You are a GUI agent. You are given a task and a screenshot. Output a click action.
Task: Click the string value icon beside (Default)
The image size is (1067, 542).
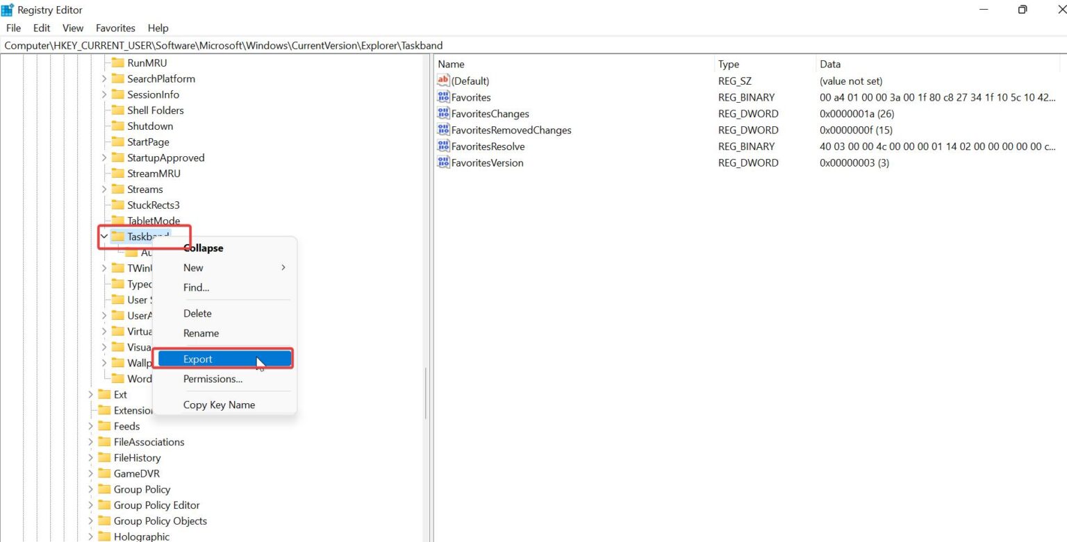443,81
